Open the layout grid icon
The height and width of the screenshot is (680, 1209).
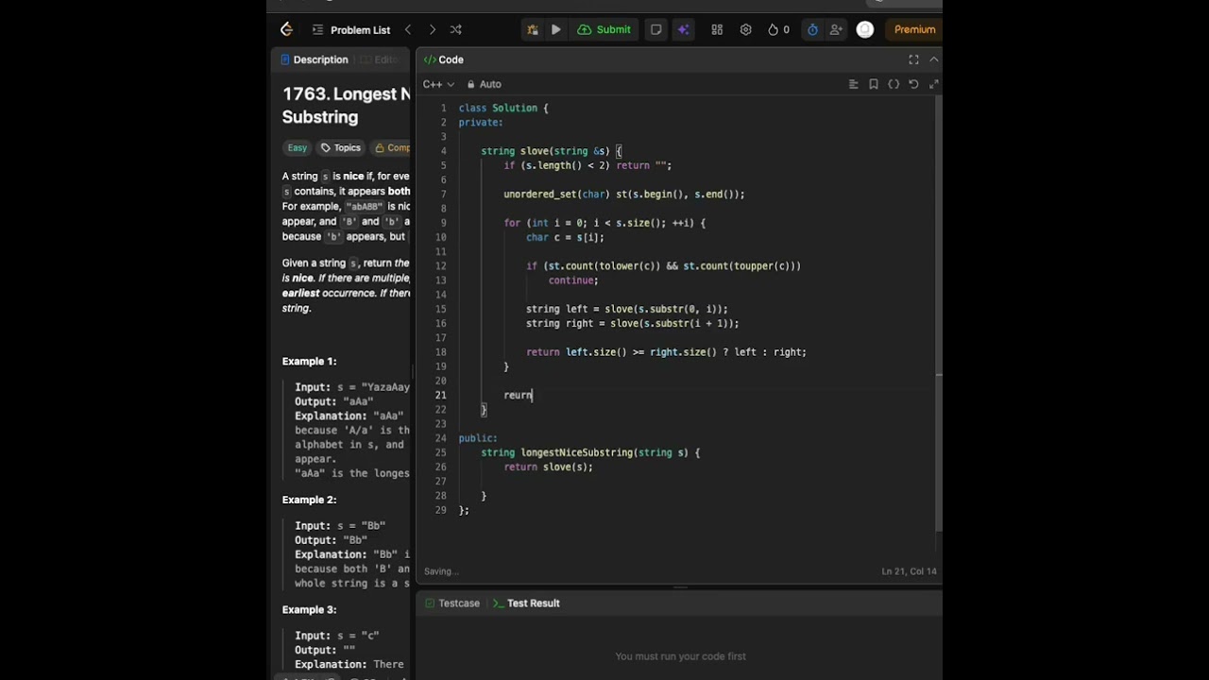(717, 29)
